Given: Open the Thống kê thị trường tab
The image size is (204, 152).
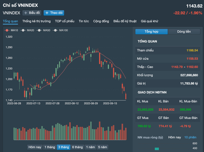Looking at the screenshot, I should click(37, 21).
